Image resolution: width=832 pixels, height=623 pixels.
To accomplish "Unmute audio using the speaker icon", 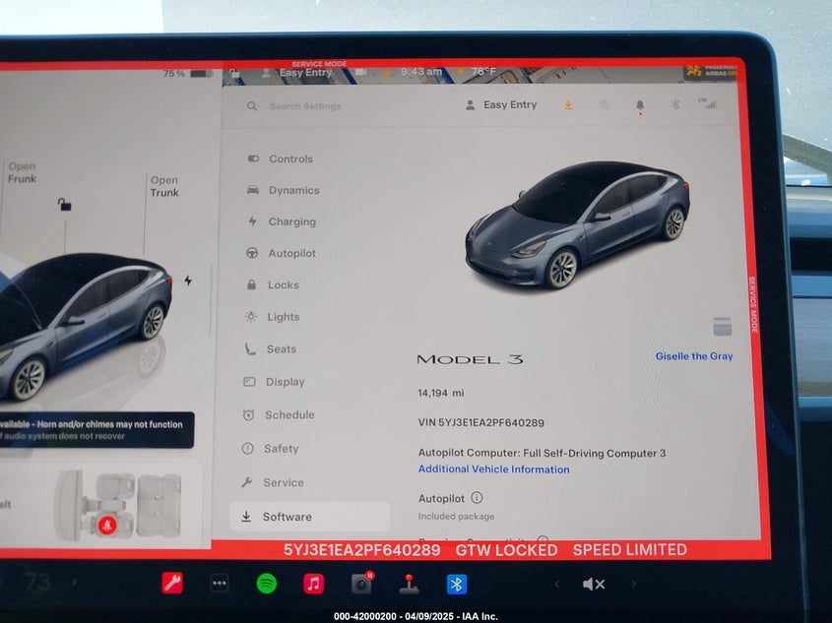I will [x=593, y=584].
